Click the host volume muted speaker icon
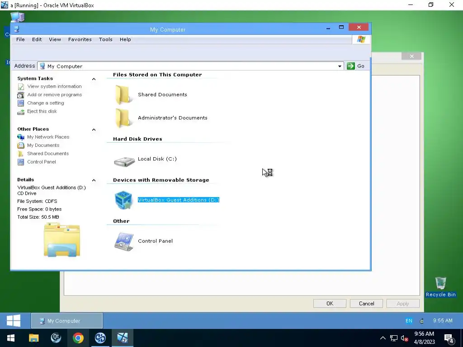The height and width of the screenshot is (347, 463). [x=405, y=338]
